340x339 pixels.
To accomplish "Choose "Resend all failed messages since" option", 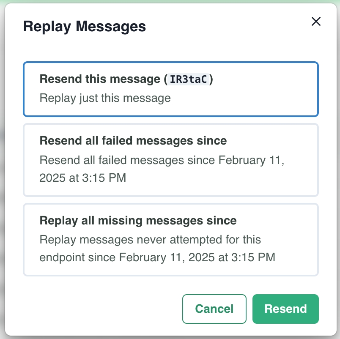I will 170,160.
